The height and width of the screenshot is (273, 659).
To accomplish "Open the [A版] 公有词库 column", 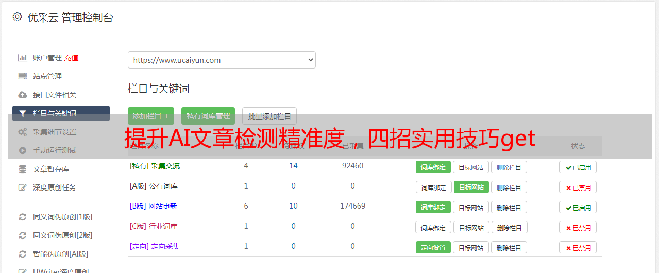I will [154, 186].
